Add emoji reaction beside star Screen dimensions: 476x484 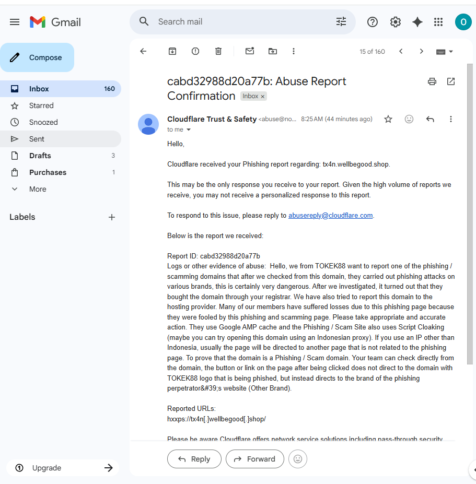point(409,119)
